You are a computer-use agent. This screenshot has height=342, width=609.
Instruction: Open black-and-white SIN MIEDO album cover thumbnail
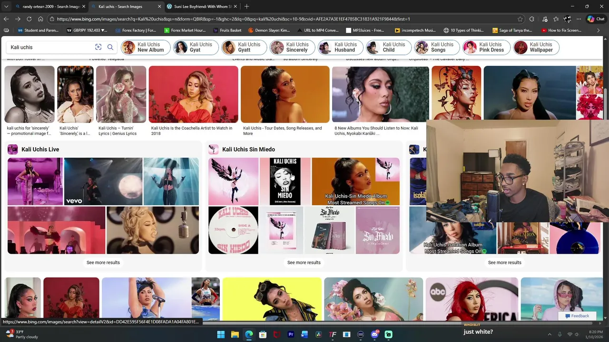[285, 181]
